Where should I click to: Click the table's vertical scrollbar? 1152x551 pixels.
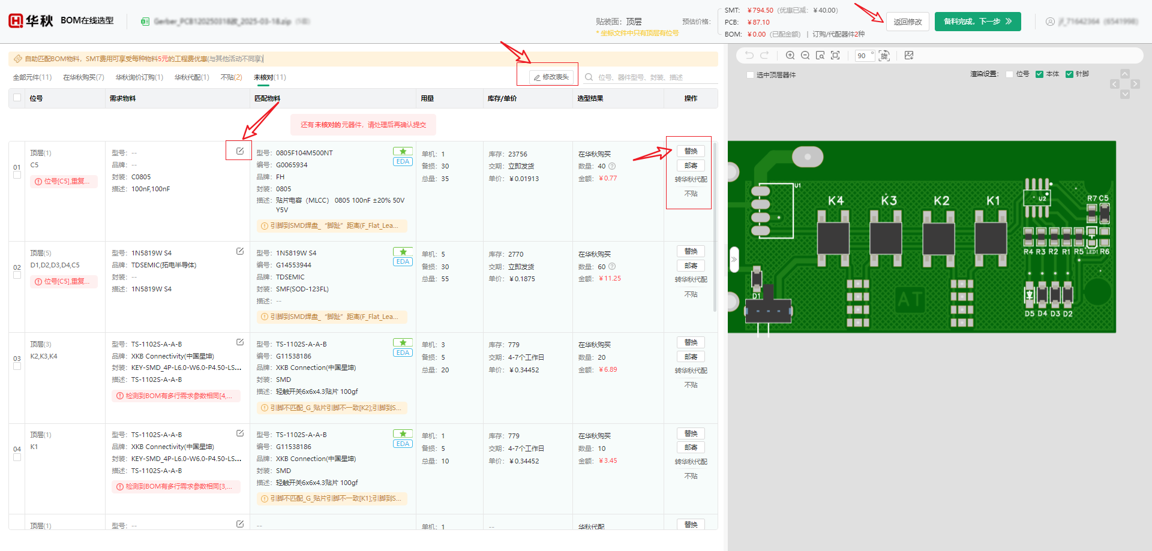click(x=715, y=227)
